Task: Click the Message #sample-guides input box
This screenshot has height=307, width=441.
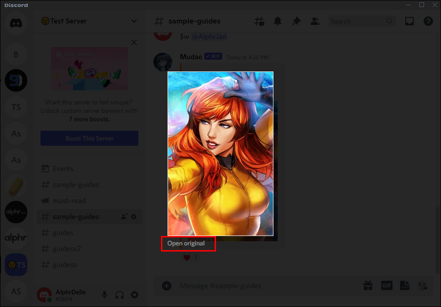Action: click(x=267, y=286)
